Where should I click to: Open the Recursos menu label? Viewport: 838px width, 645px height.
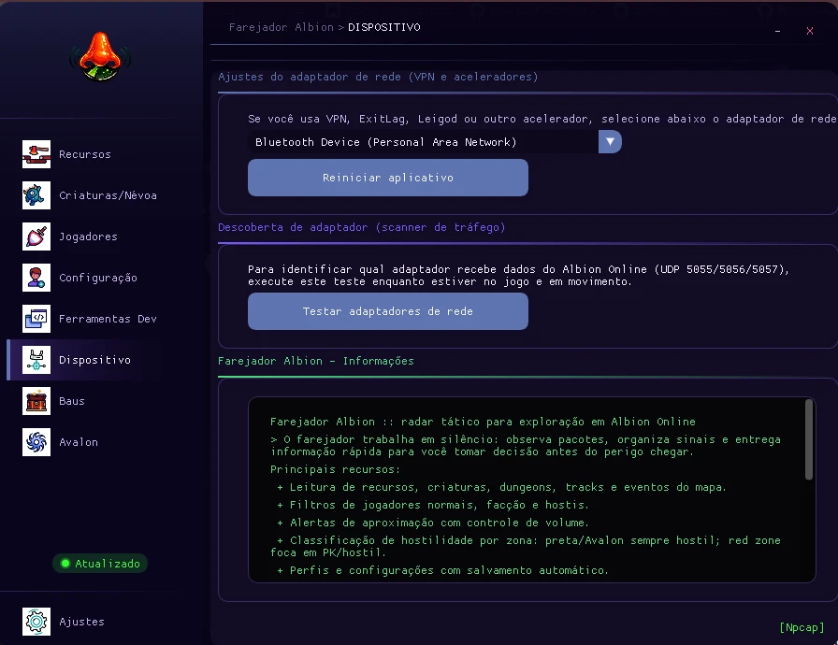point(85,154)
